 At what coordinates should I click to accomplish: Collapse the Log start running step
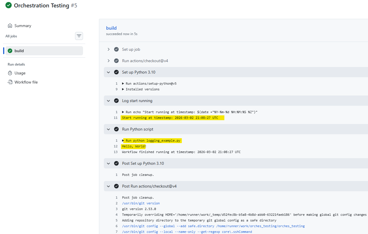coord(108,101)
